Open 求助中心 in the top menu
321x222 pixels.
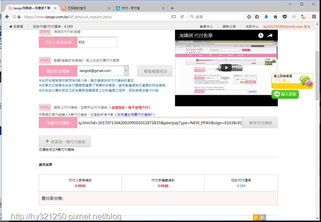(x=252, y=27)
